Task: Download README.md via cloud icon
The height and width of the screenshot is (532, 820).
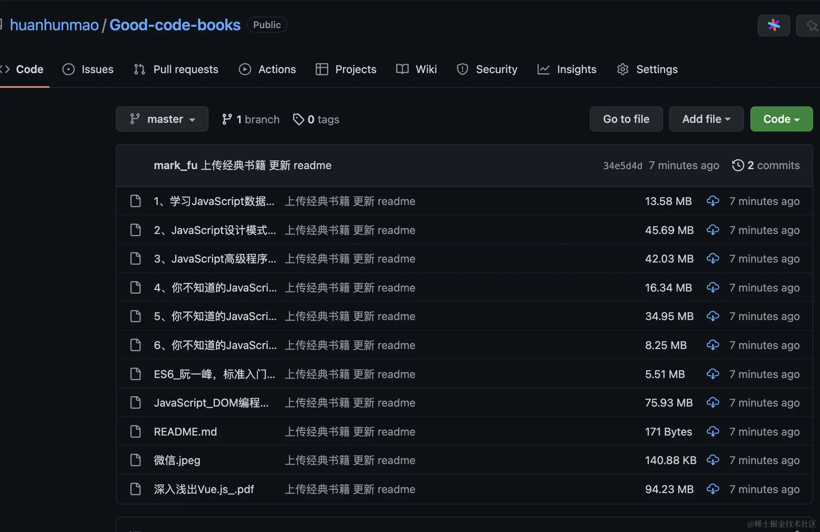Action: click(713, 431)
